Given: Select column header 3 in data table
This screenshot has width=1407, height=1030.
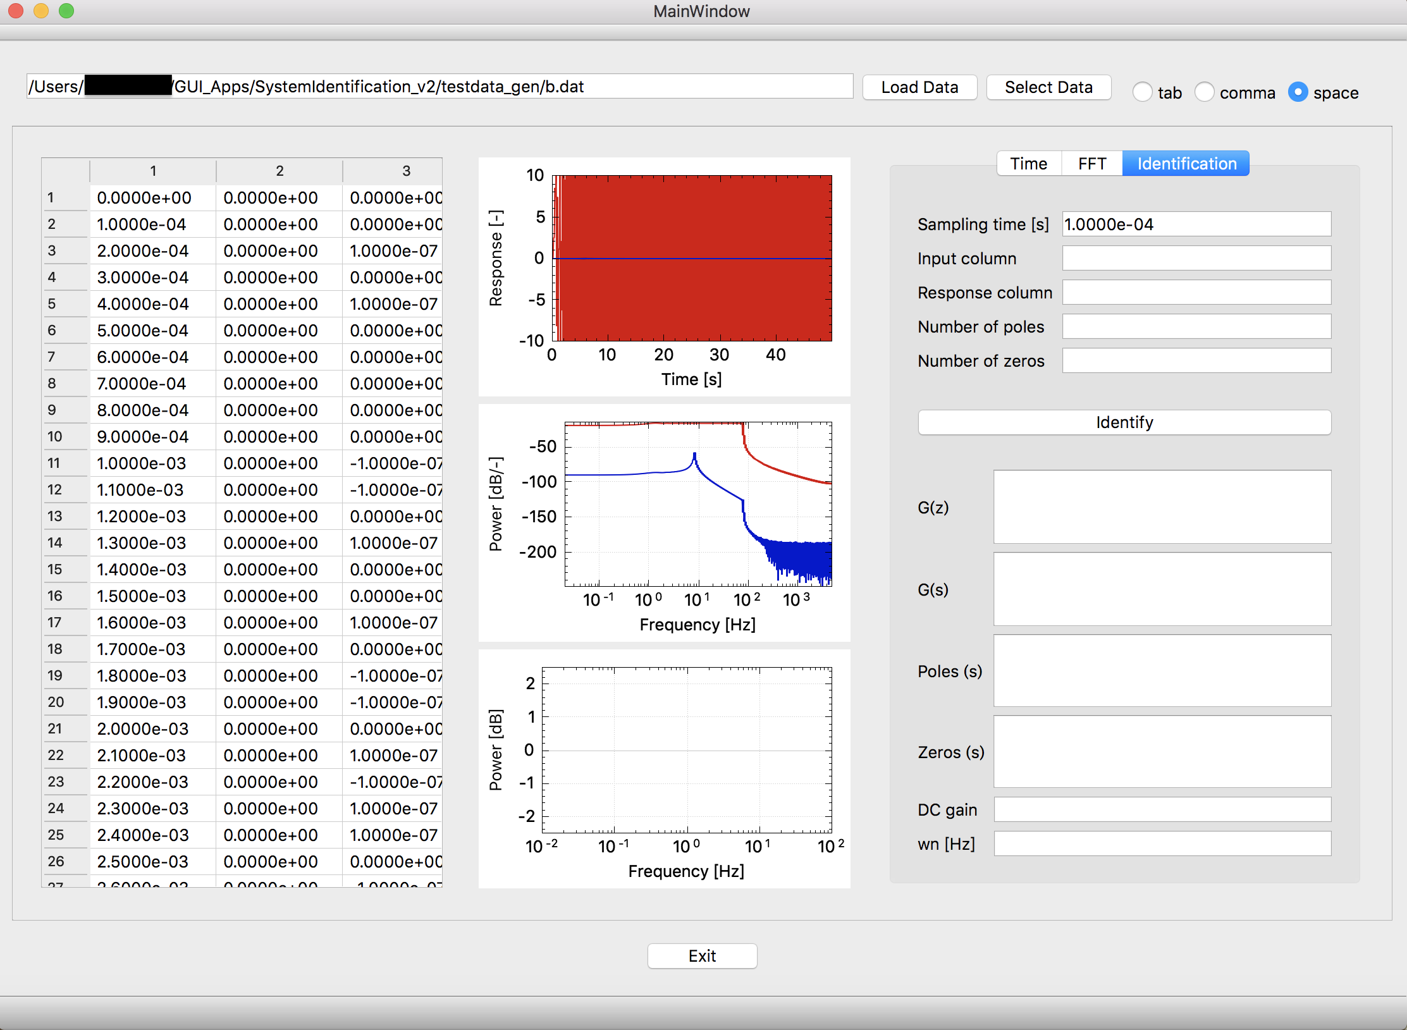Looking at the screenshot, I should tap(393, 171).
